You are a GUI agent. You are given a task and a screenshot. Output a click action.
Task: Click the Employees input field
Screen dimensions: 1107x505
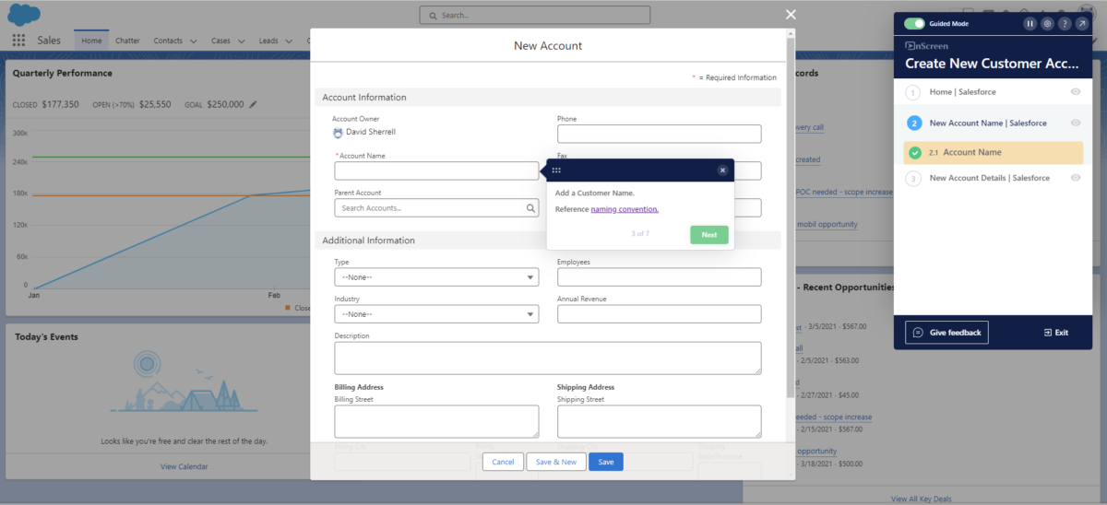point(659,277)
